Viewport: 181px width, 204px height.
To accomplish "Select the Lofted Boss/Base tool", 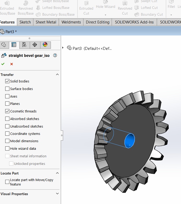I will 53,8.
